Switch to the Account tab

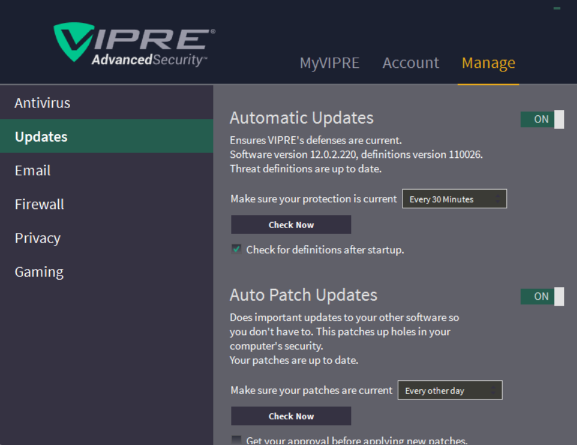pos(411,63)
